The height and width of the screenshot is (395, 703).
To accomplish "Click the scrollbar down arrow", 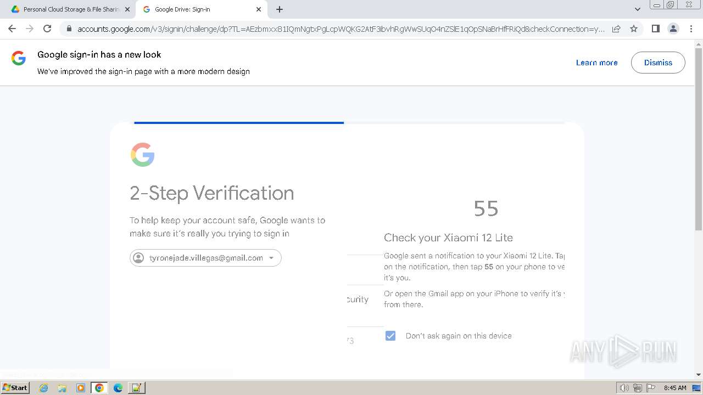I will coord(698,375).
